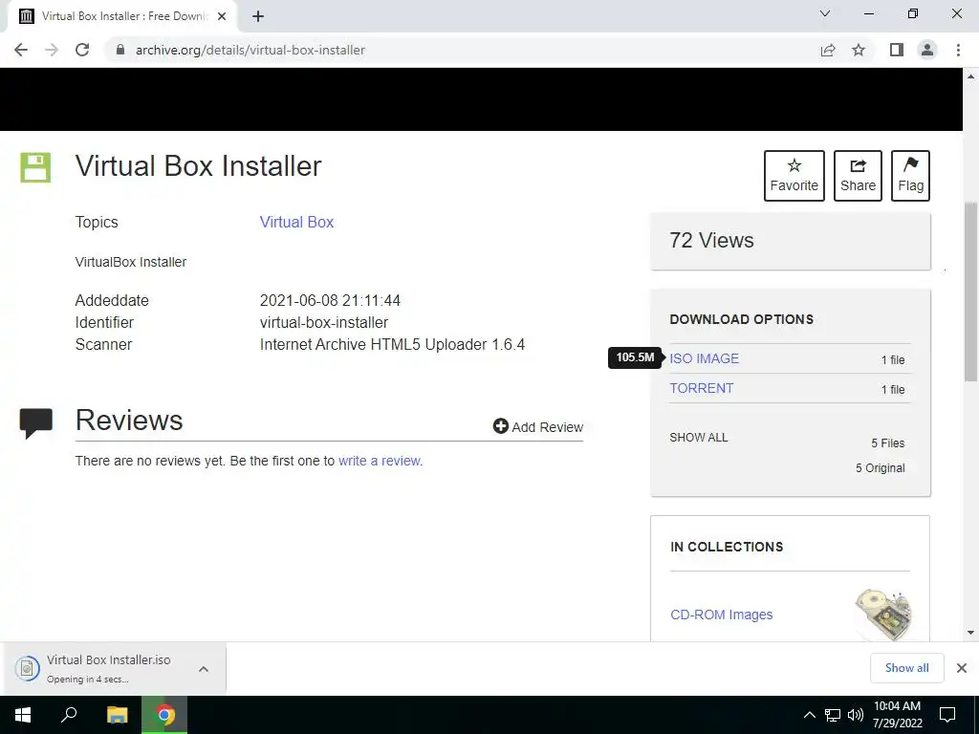Click the scroll up arrow
Image resolution: width=979 pixels, height=734 pixels.
click(x=970, y=76)
